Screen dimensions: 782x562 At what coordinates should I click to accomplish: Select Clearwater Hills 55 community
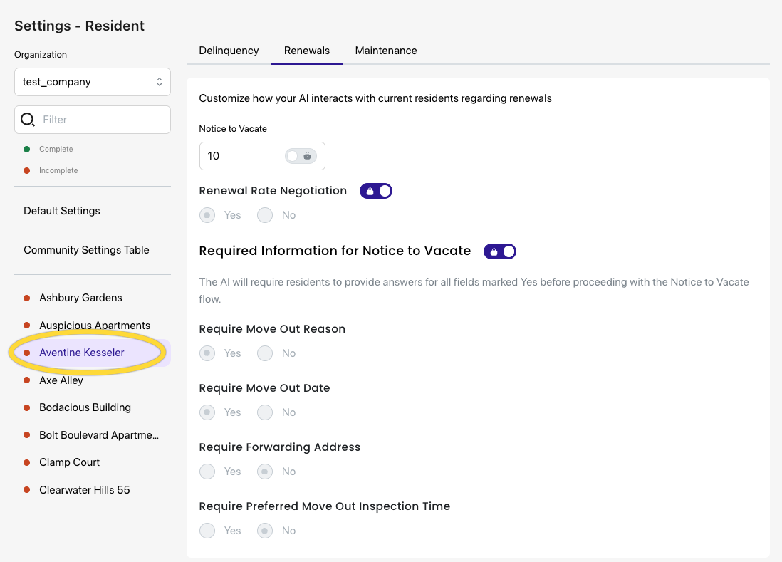pos(85,489)
